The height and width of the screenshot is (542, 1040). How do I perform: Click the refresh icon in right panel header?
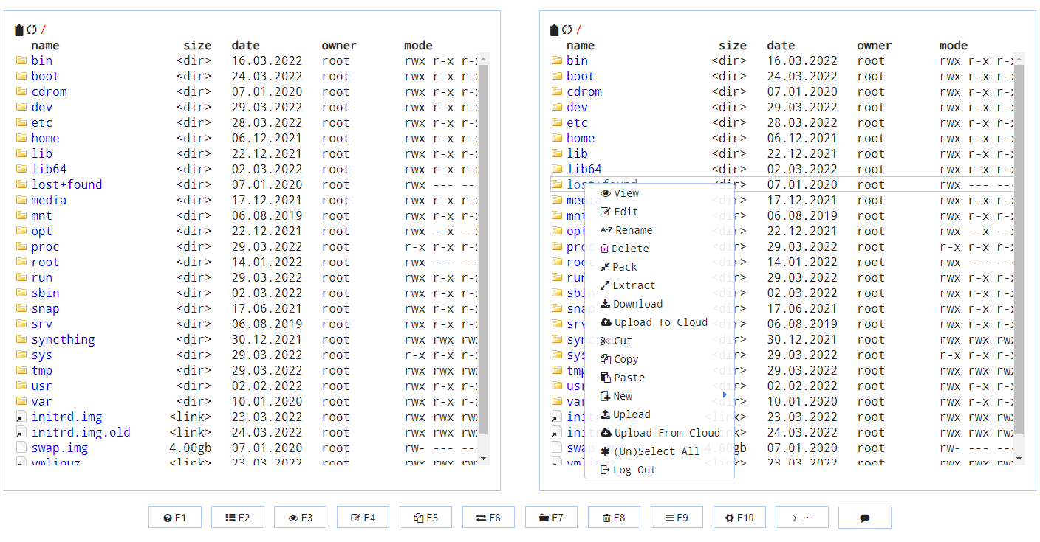(567, 30)
